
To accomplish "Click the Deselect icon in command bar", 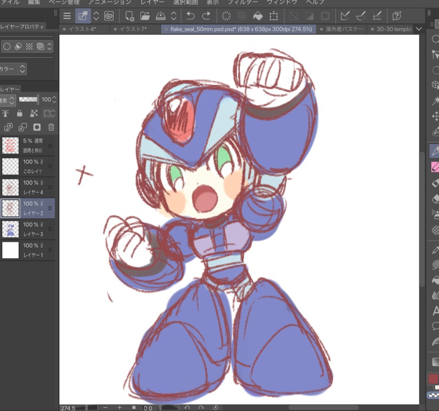I will (293, 16).
